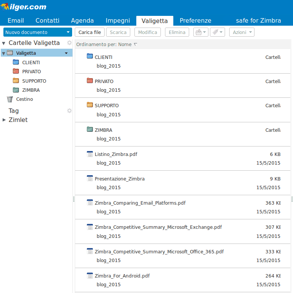Collapse the Cartelle Valigetta section

[x=3, y=43]
